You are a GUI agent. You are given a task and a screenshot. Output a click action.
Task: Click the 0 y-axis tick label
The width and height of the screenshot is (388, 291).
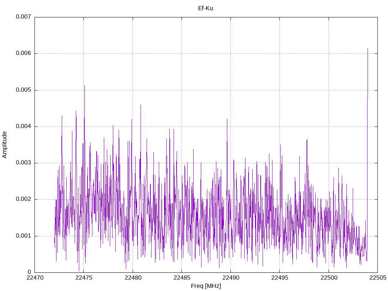(29, 272)
